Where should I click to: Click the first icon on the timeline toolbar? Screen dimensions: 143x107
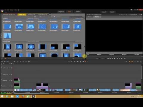pyautogui.click(x=2, y=62)
